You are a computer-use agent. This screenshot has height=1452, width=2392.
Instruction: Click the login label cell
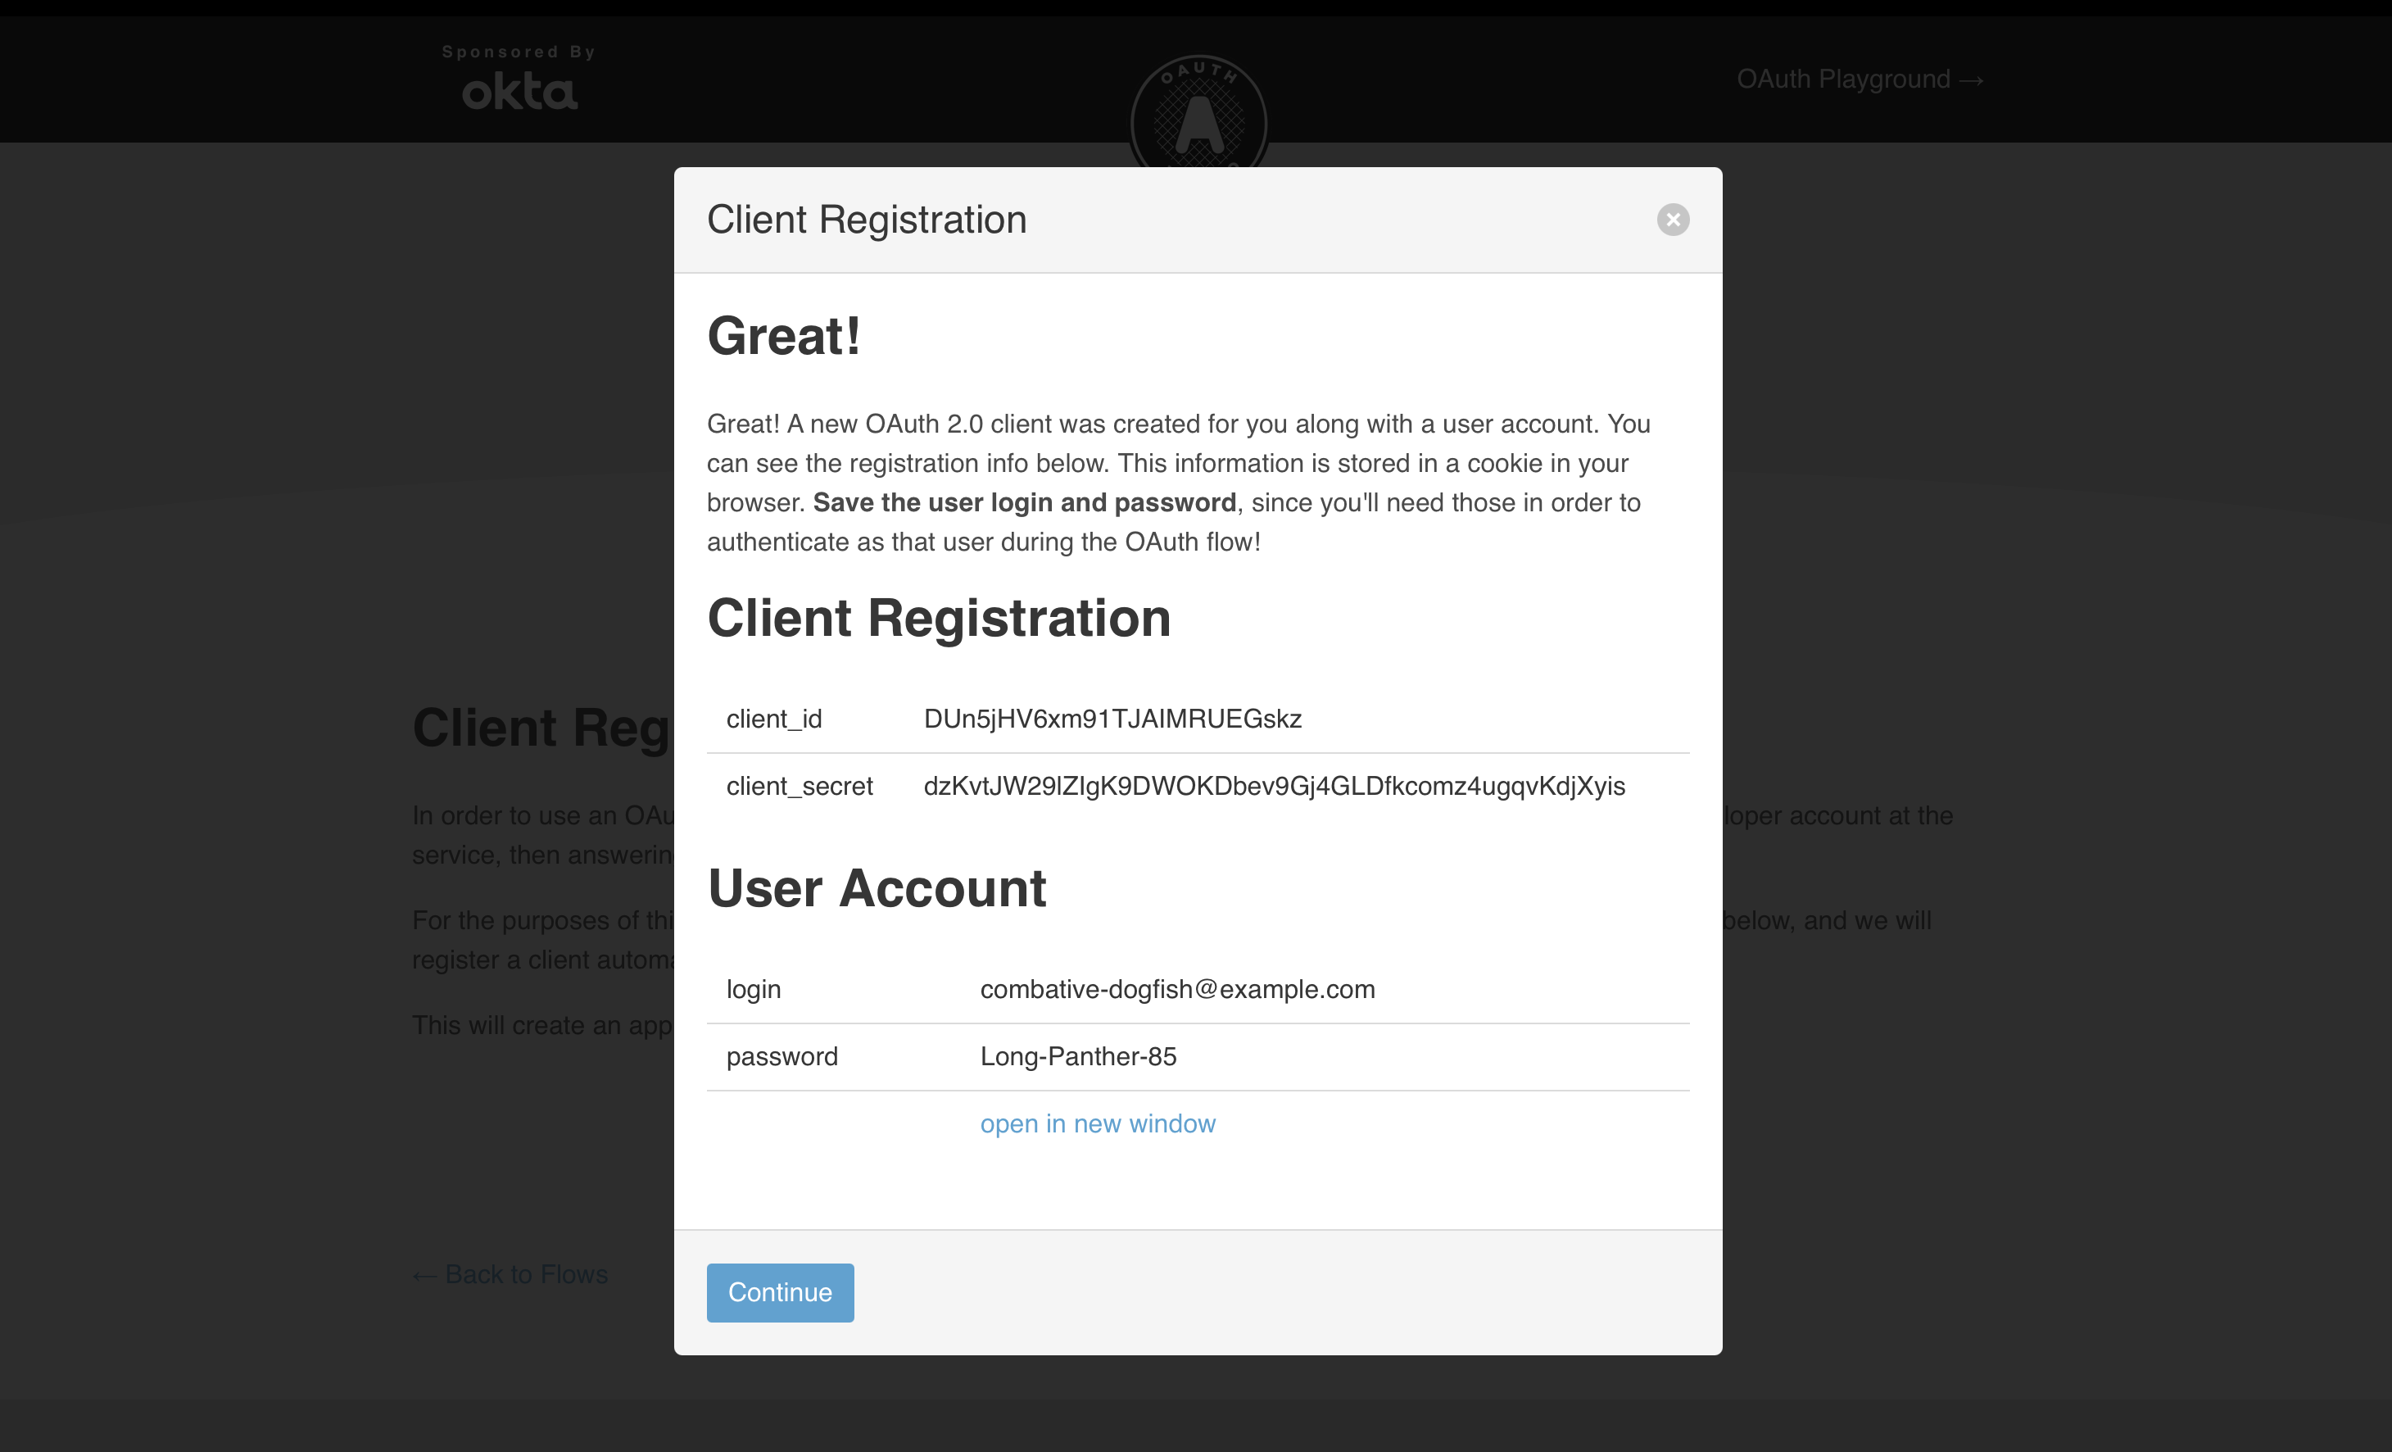coord(754,989)
